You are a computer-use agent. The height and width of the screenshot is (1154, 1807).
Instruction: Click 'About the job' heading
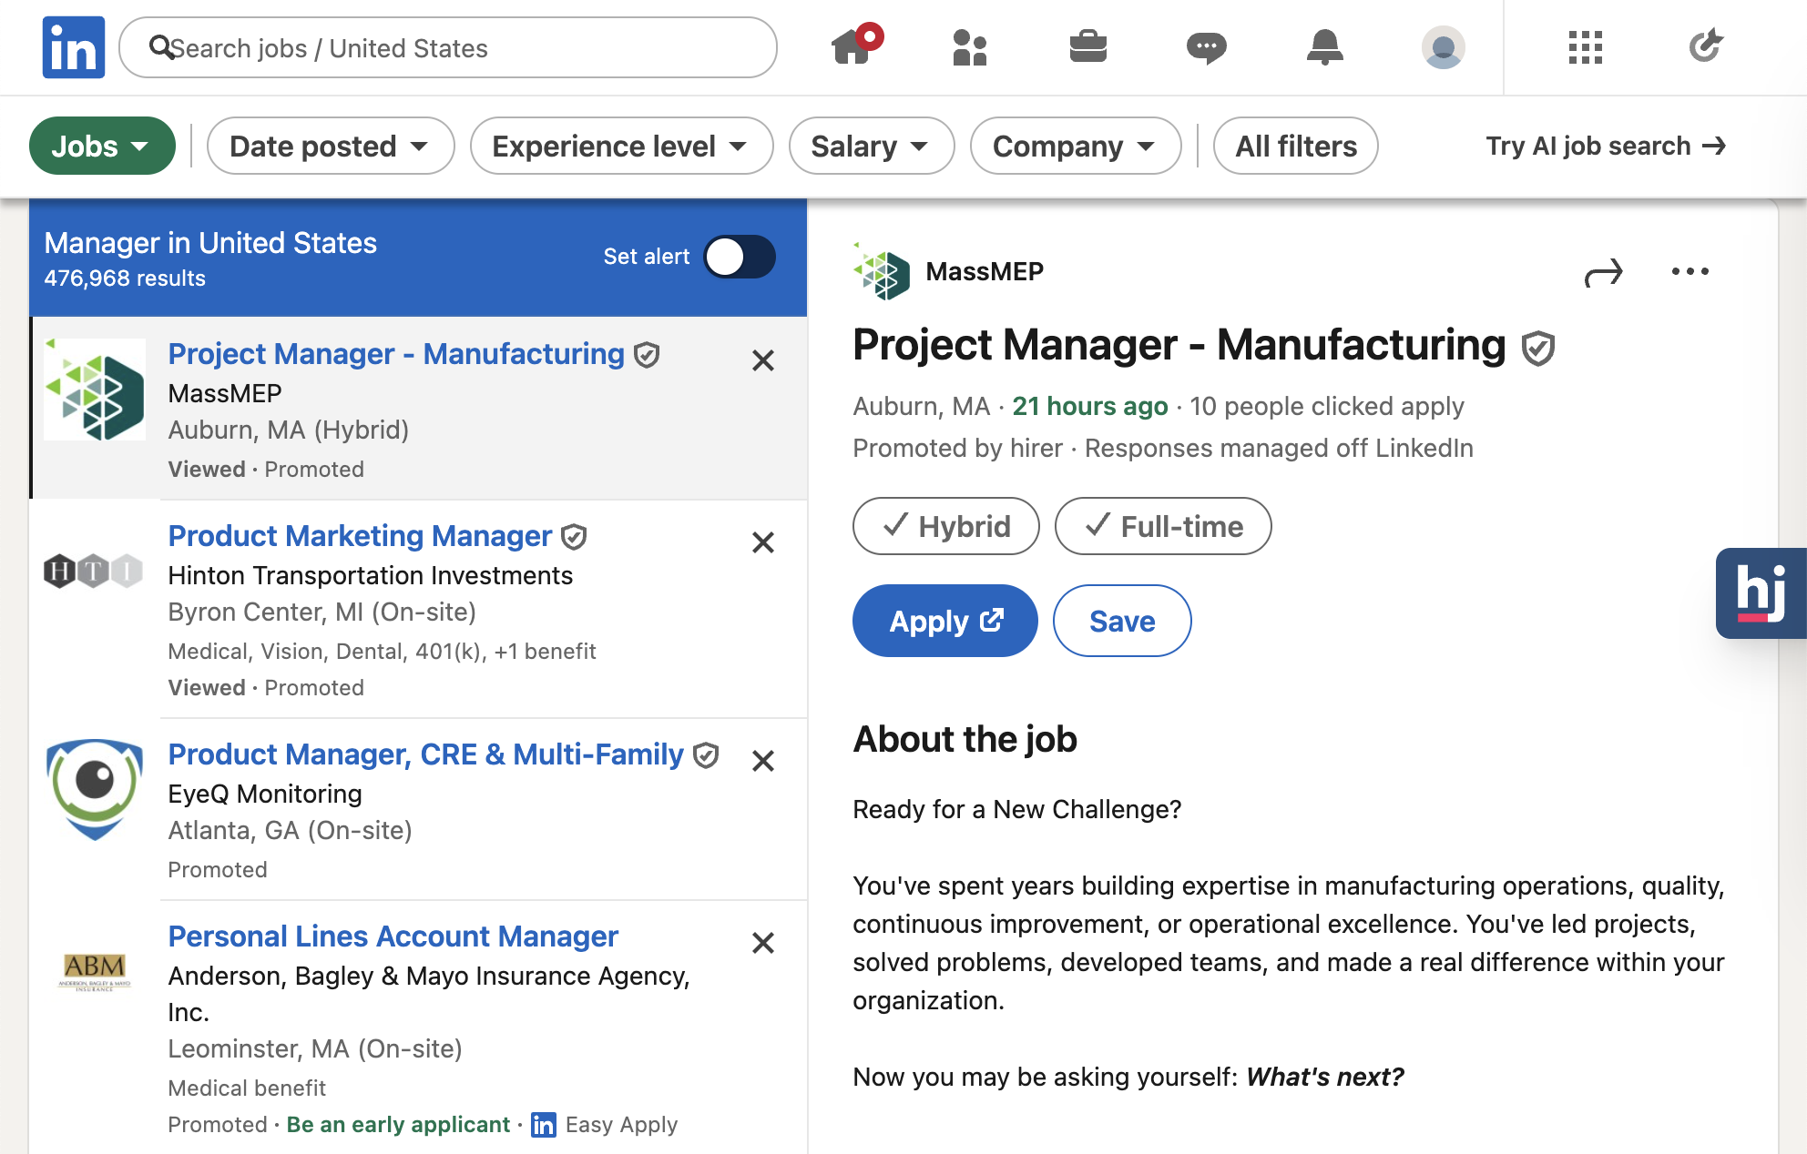coord(965,739)
